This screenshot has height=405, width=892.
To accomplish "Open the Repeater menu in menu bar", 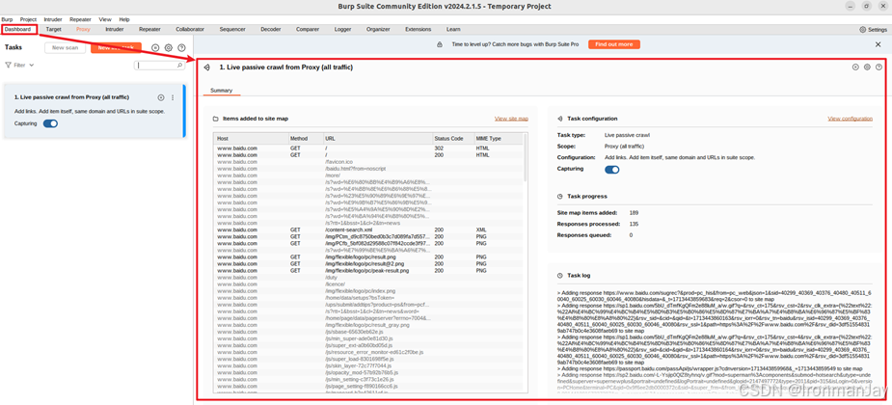I will tap(80, 19).
